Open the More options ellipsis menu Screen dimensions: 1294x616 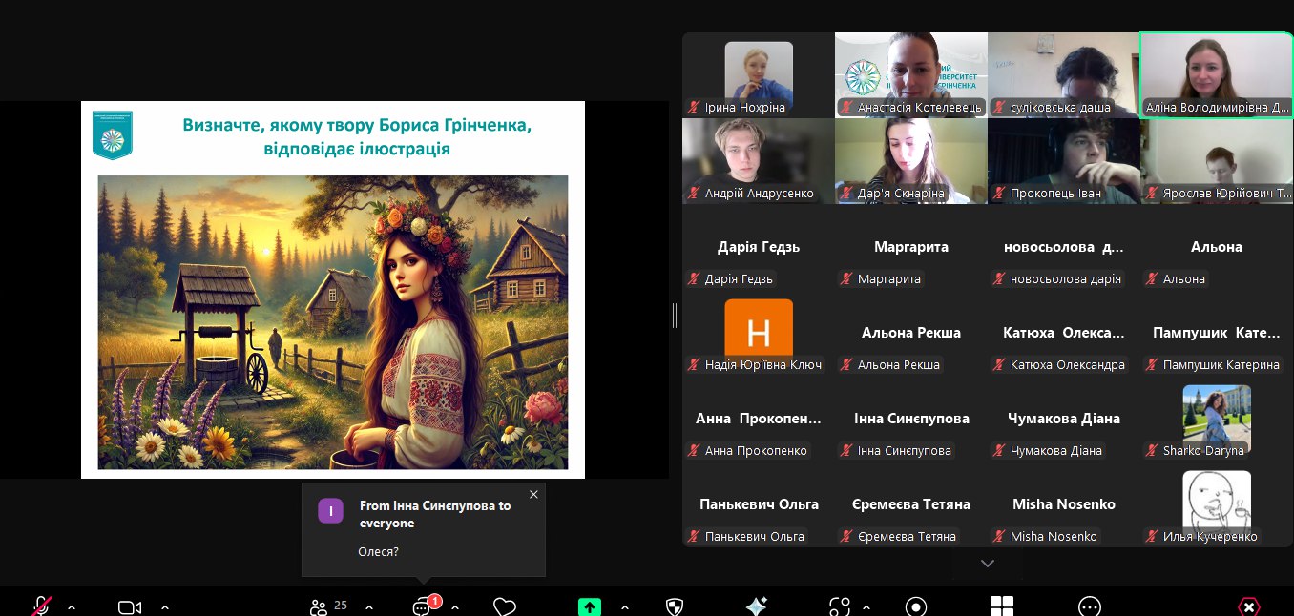[x=1089, y=606]
